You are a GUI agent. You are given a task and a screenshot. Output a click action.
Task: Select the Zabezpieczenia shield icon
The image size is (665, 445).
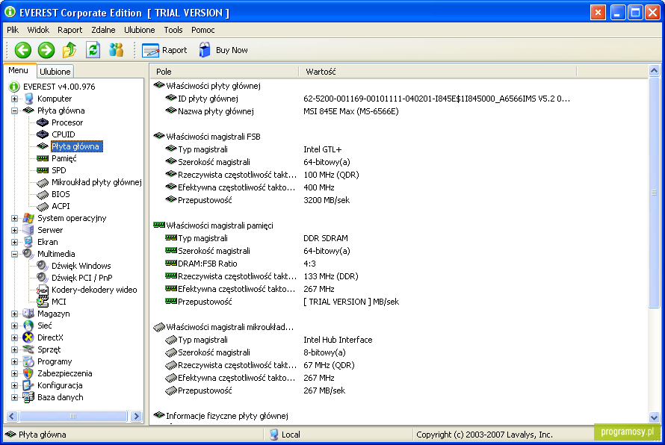click(x=28, y=373)
